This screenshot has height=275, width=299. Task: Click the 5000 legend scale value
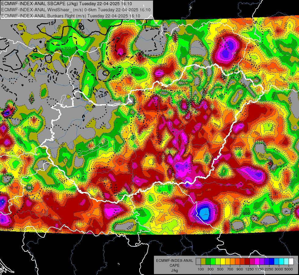(x=289, y=269)
